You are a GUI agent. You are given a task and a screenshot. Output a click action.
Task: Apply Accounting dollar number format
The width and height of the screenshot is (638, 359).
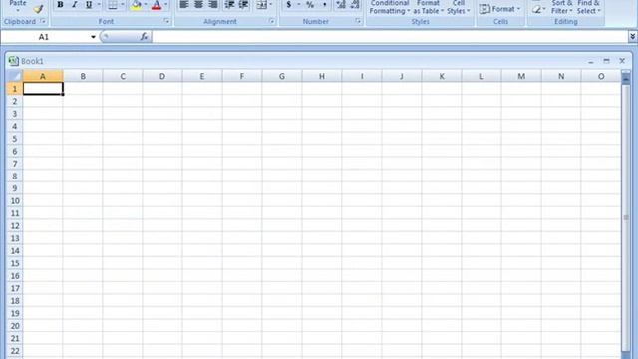(x=288, y=5)
